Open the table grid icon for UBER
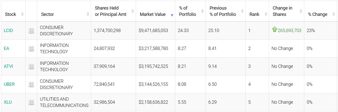 tap(31, 85)
